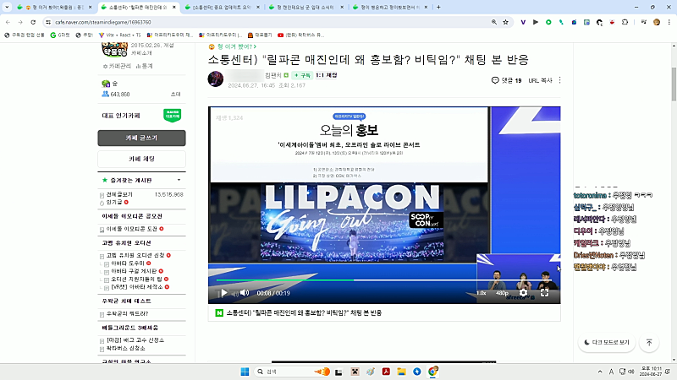This screenshot has height=380, width=677.
Task: Switch the video to fullscreen
Action: (544, 293)
